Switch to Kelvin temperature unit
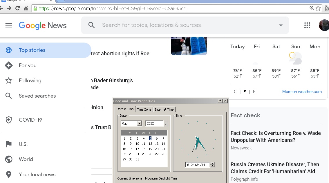 pos(254,92)
